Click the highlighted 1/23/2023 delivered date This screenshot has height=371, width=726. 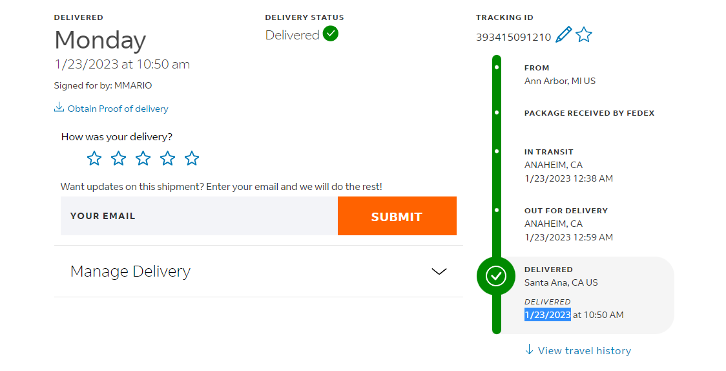point(548,315)
